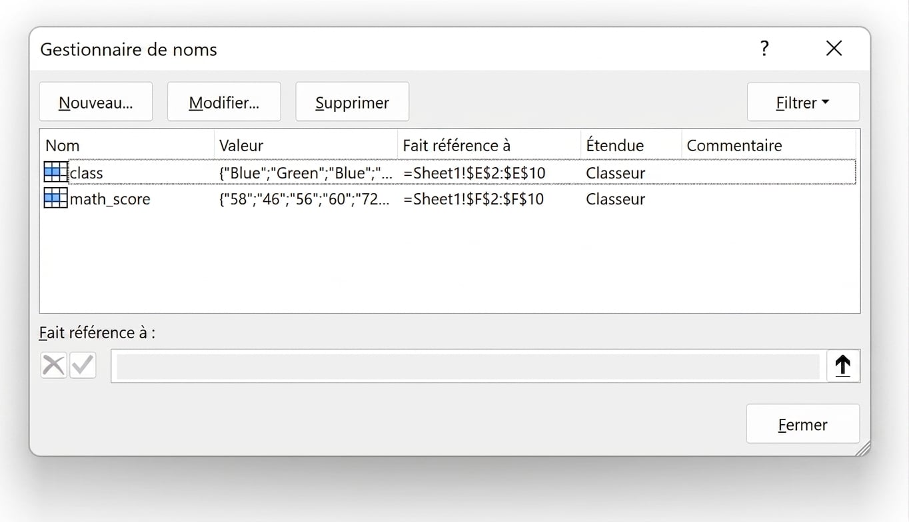The height and width of the screenshot is (522, 909).
Task: Close the Gestionnaire de noms dialog
Action: [834, 49]
